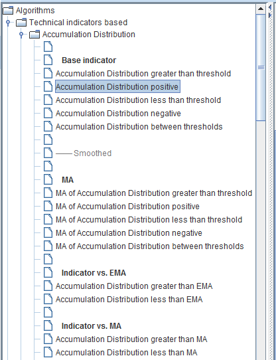Click the vertical scrollbar thumb
The height and width of the screenshot is (360, 276).
261,67
